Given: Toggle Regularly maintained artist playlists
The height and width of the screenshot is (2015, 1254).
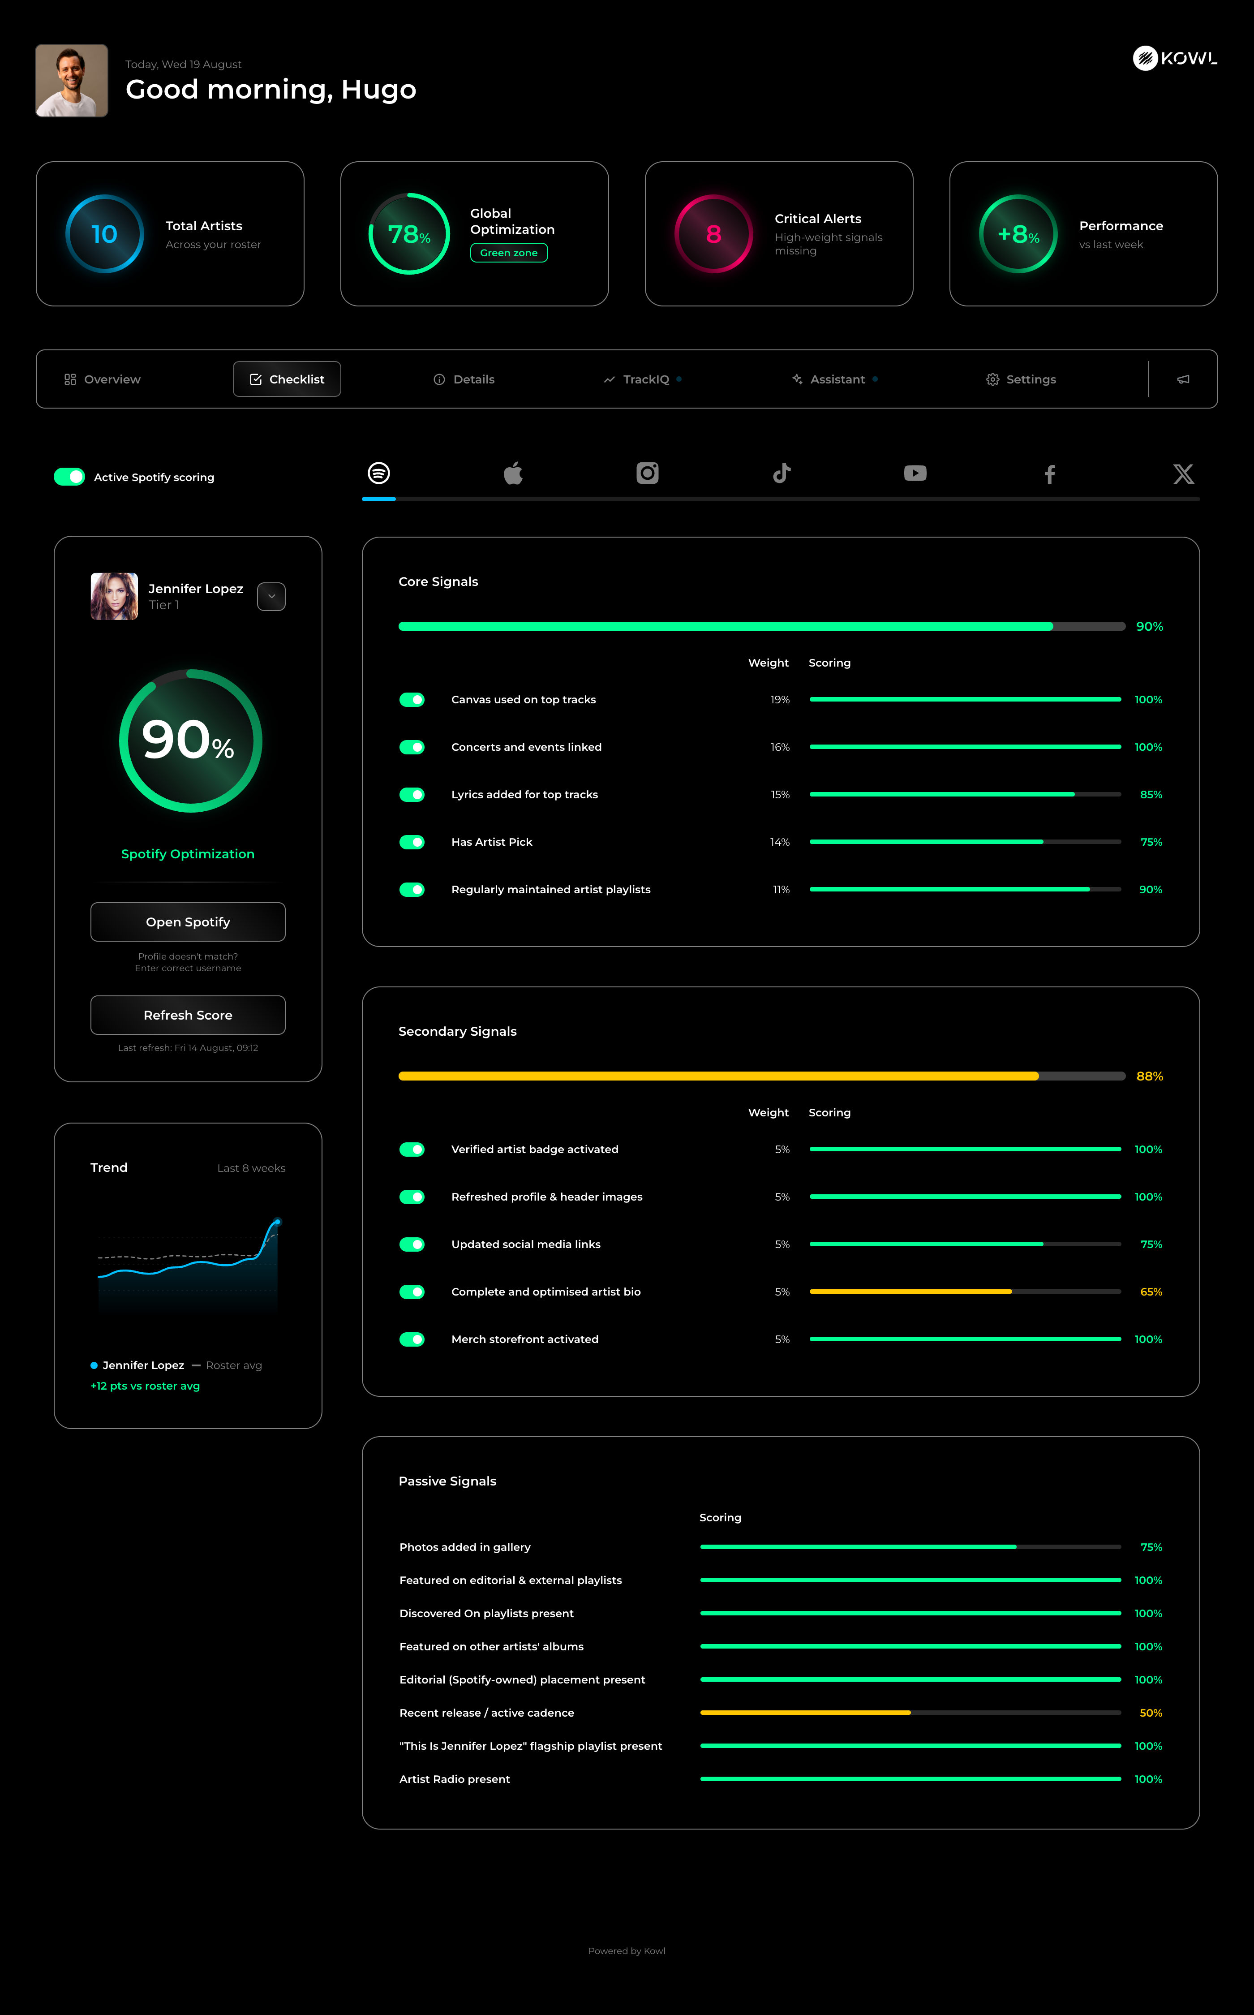Looking at the screenshot, I should click(x=412, y=889).
